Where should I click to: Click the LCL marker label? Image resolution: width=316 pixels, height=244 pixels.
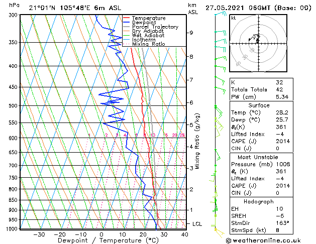(x=197, y=224)
